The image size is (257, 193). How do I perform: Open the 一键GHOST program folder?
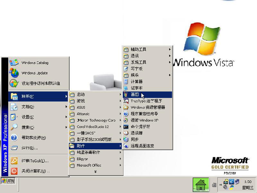click(95, 133)
